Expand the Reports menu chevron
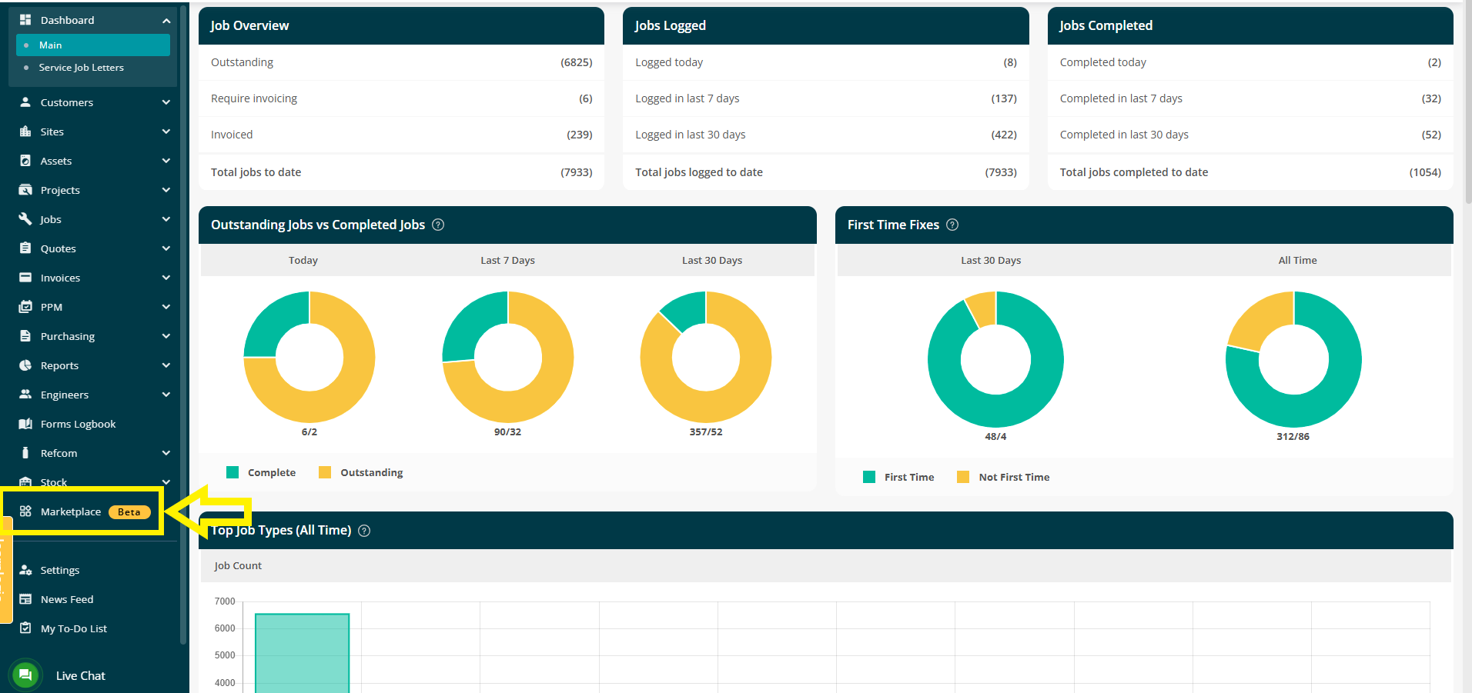The width and height of the screenshot is (1472, 693). 166,365
